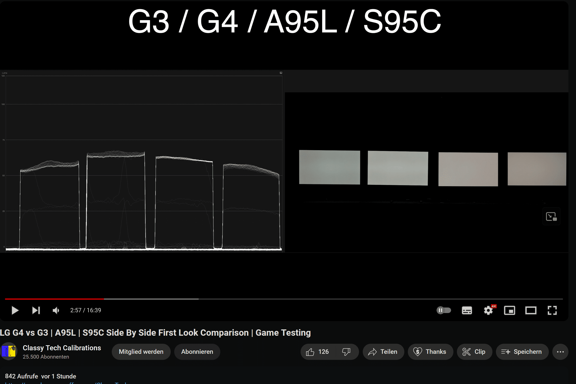Play the paused video
This screenshot has height=384, width=576.
[15, 310]
